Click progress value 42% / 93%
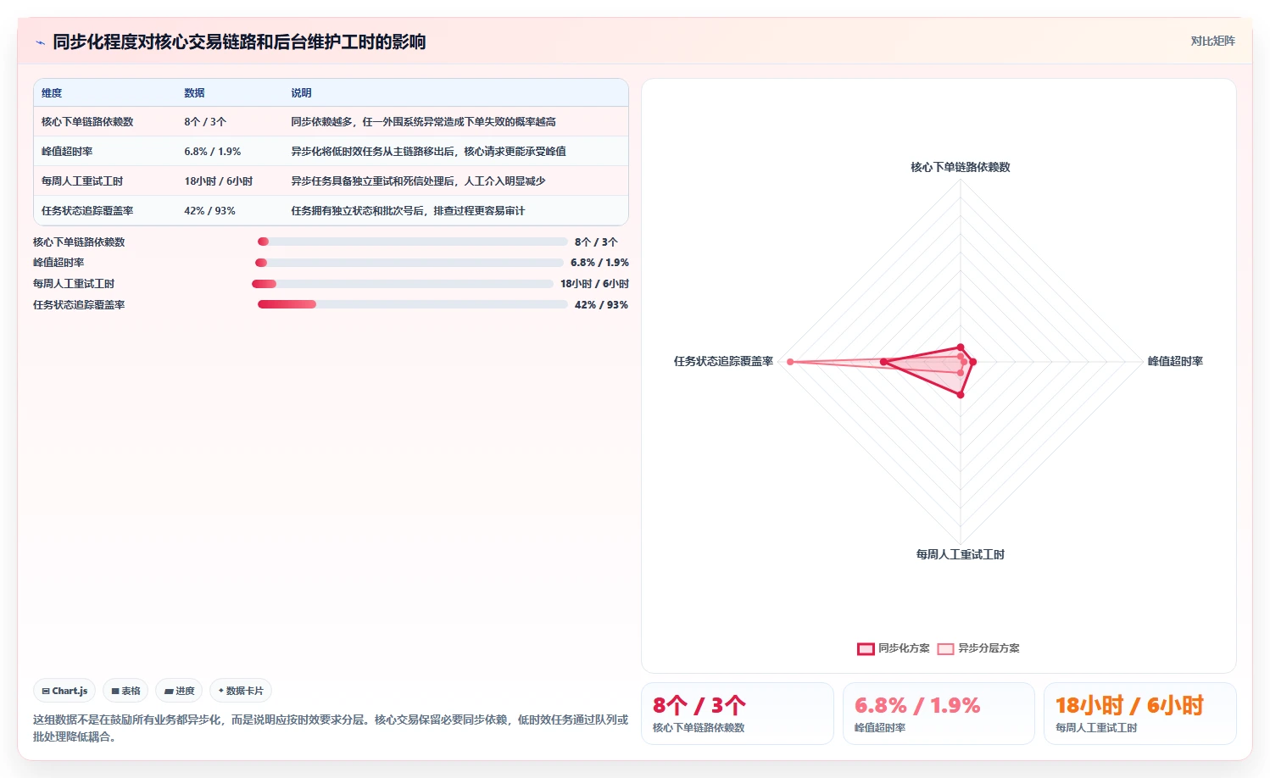Screen dimensions: 1270x778 (x=601, y=305)
